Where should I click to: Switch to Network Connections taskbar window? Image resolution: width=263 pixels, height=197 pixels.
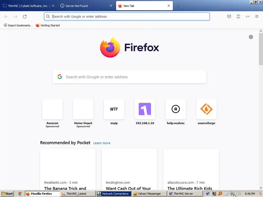tap(114, 194)
